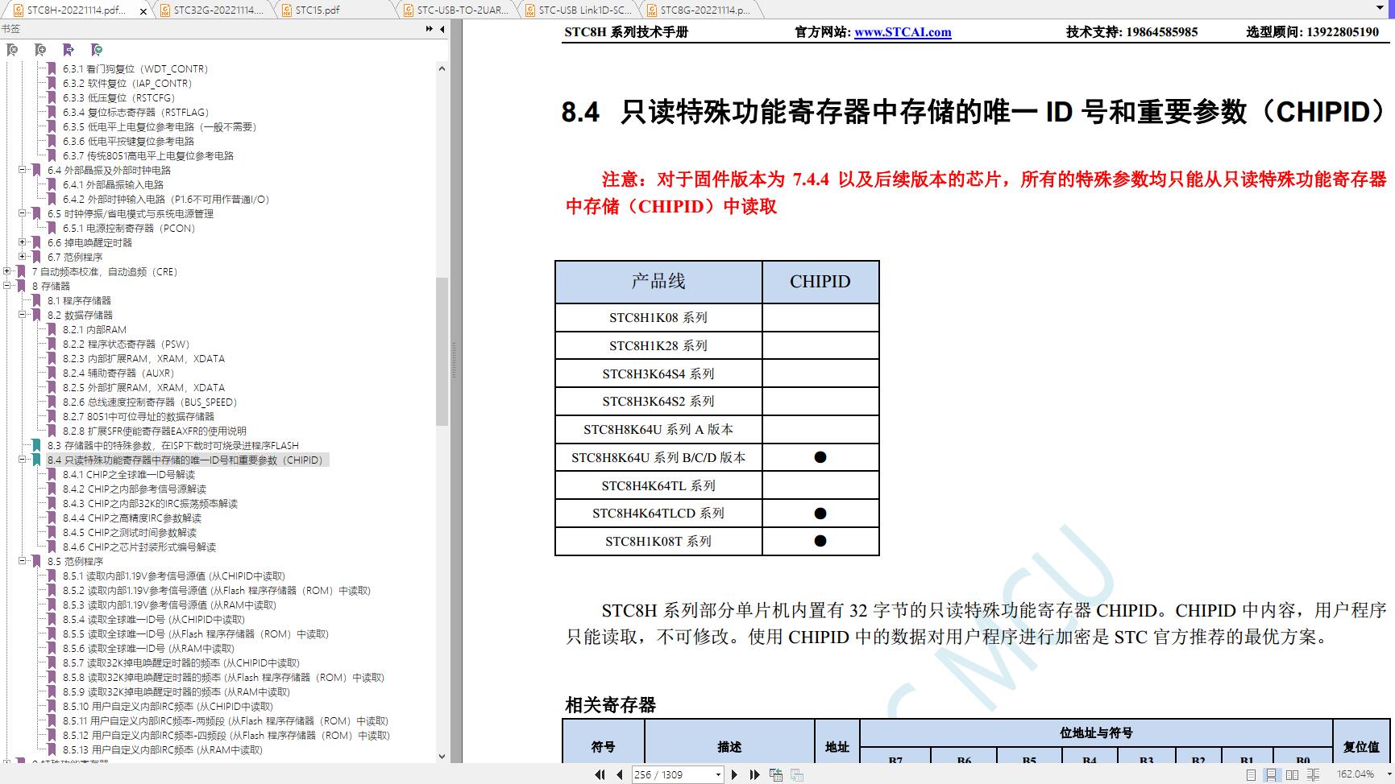
Task: Open the www.STCAI.com website link
Action: 903,32
